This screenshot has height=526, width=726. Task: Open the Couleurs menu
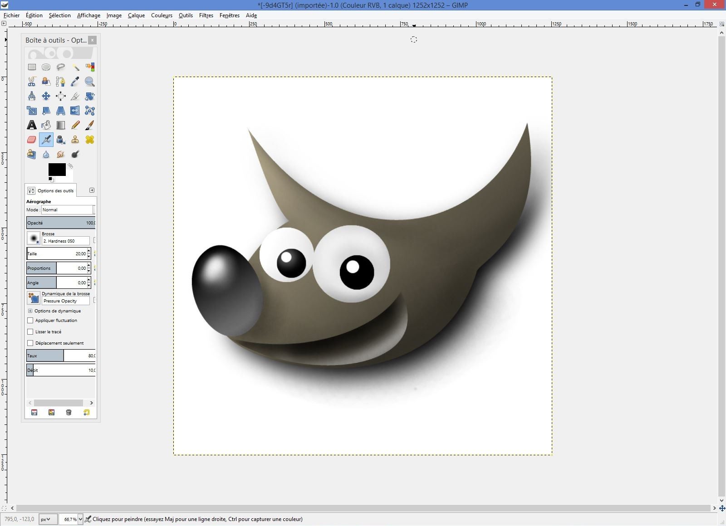pos(162,15)
